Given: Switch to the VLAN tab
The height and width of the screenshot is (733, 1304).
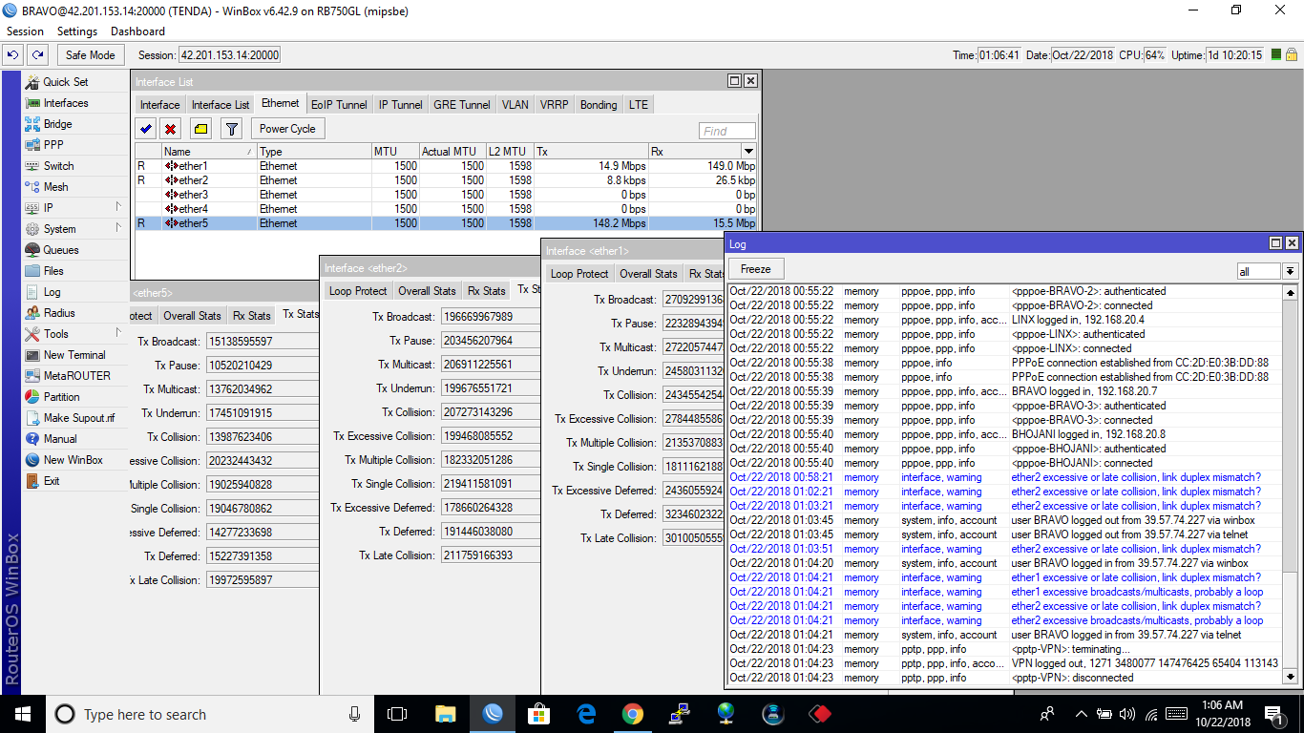Looking at the screenshot, I should [x=515, y=104].
